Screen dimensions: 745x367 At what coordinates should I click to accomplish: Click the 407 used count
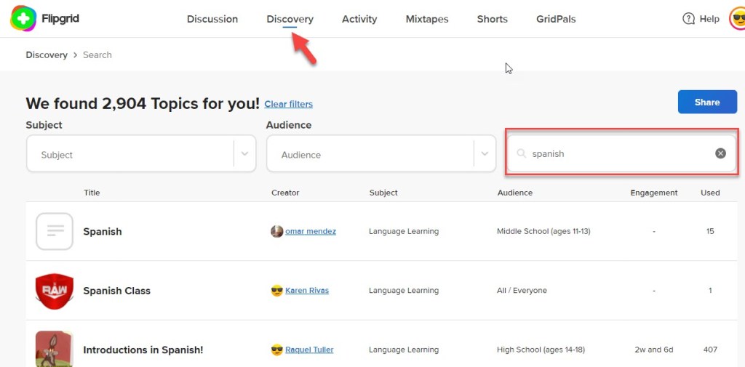click(710, 350)
